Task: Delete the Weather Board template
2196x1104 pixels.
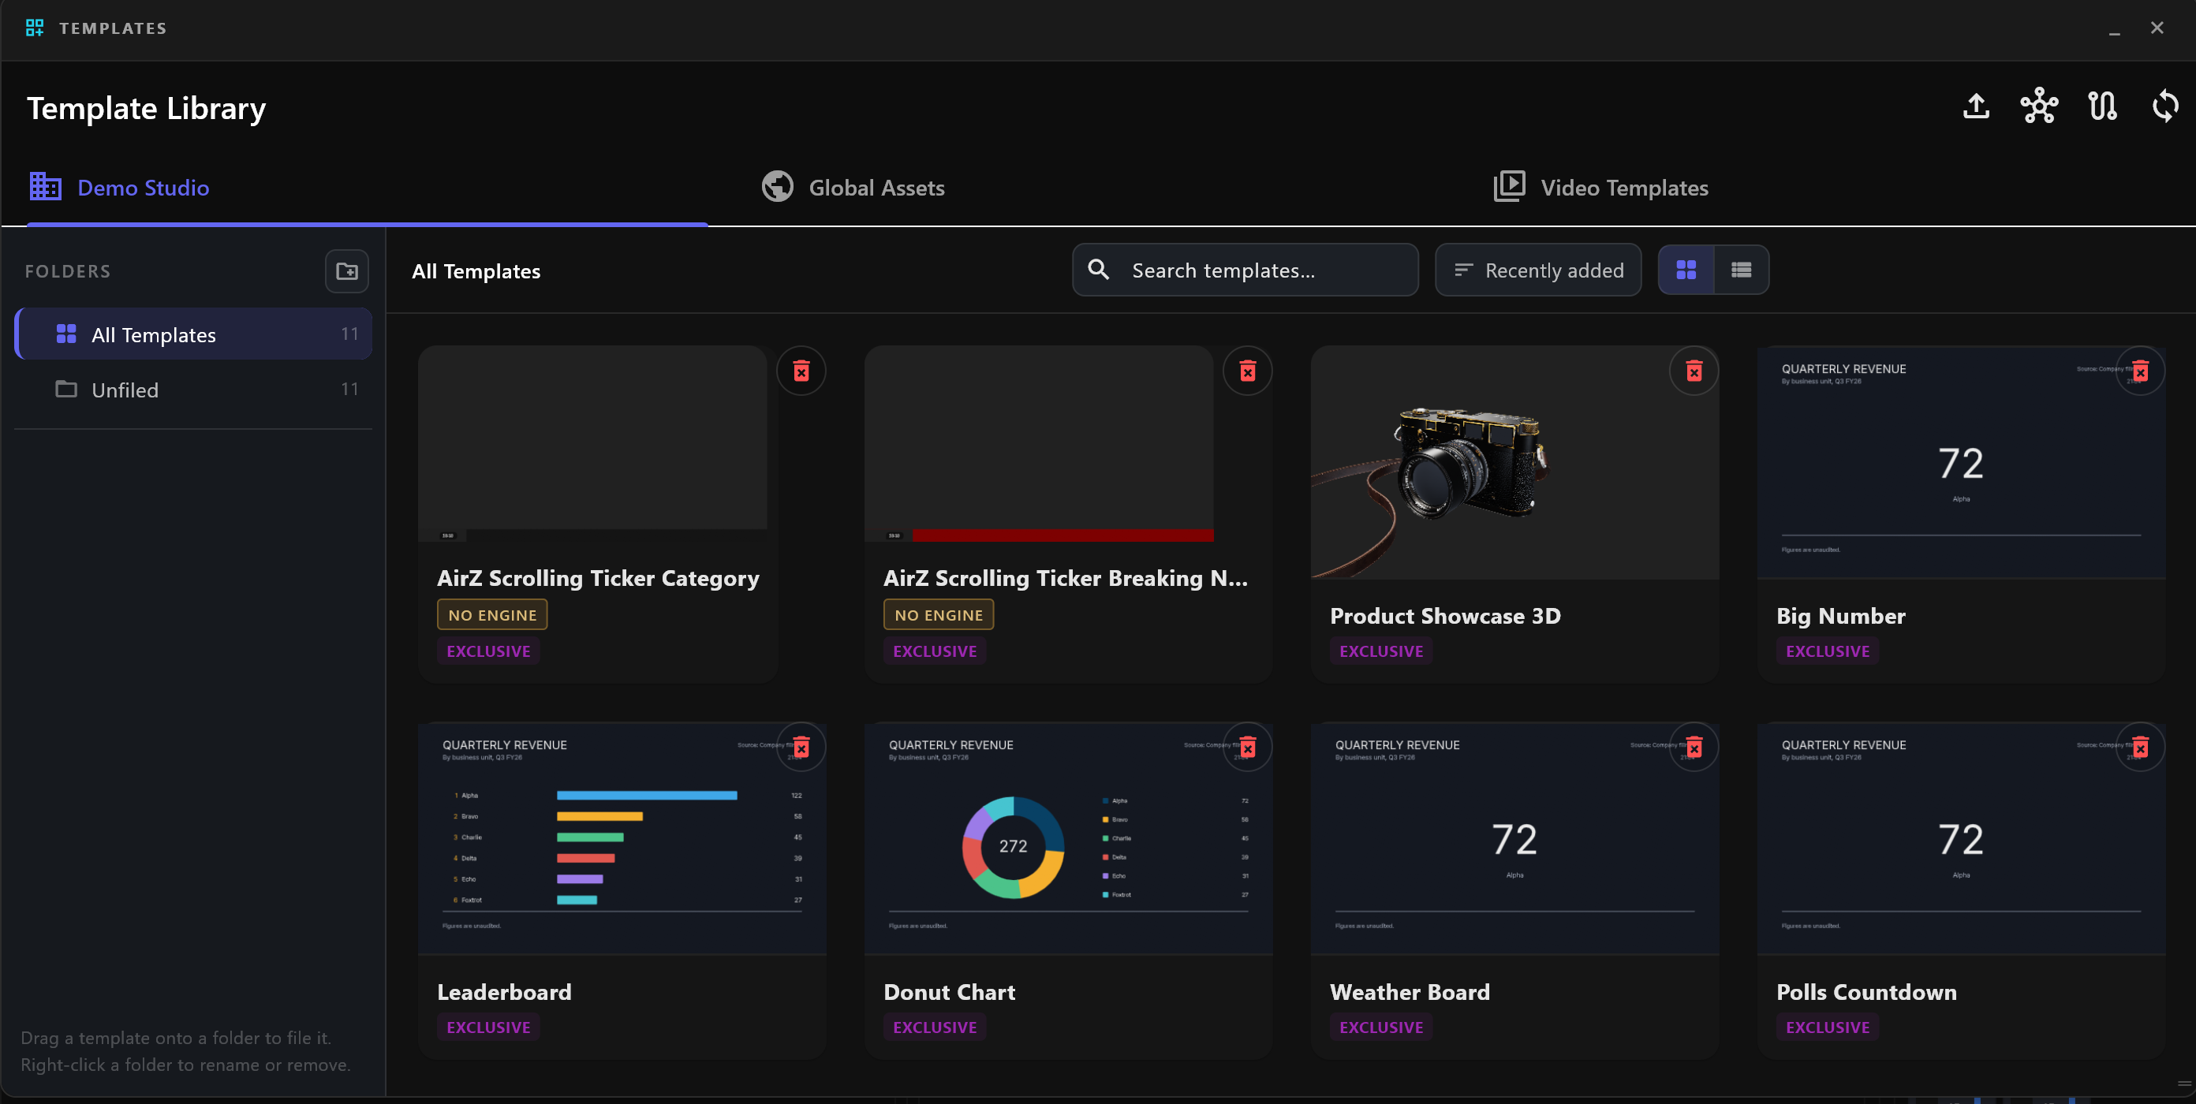Action: [1694, 748]
